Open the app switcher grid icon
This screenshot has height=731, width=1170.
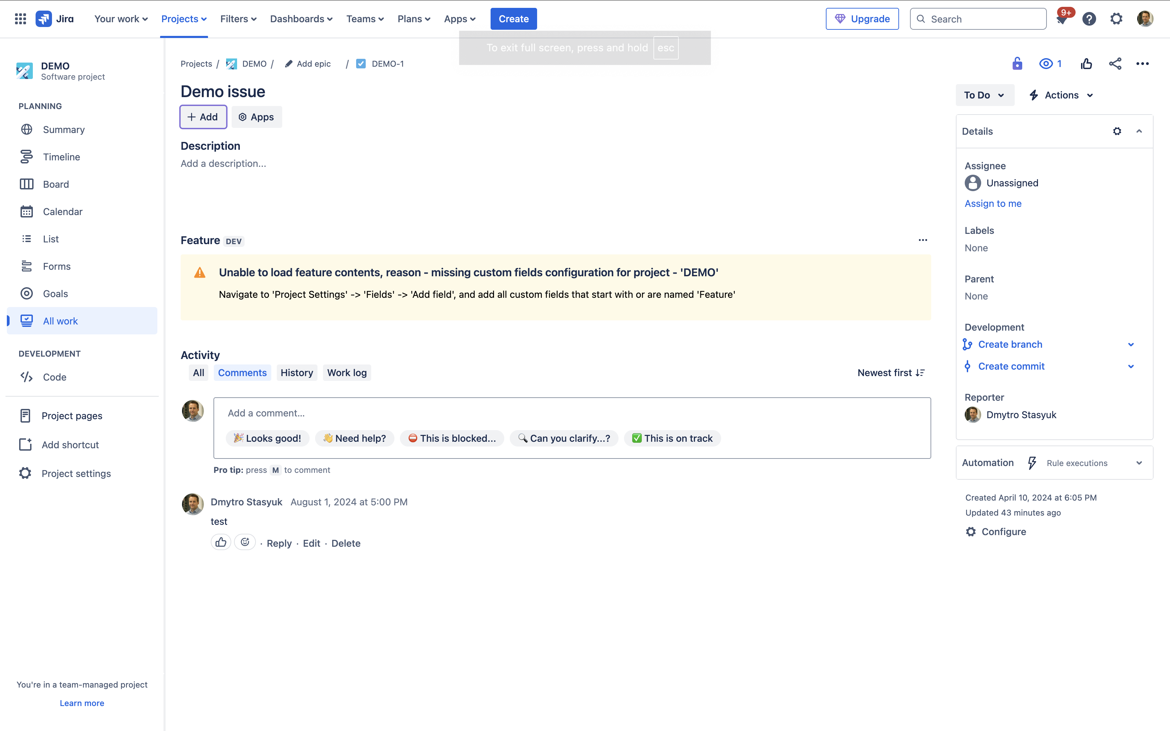[x=20, y=19]
